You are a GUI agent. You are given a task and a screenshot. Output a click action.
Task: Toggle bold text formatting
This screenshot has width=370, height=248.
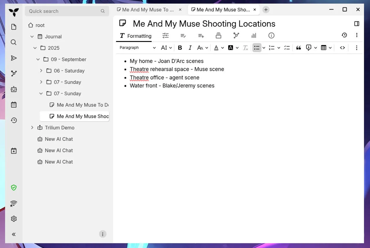(180, 48)
